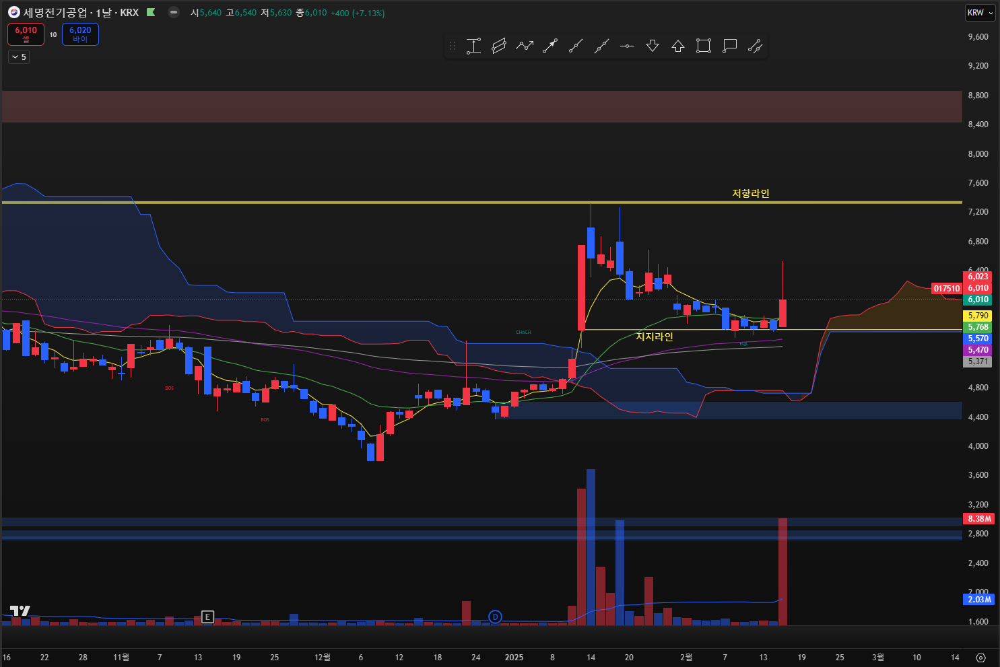Click the 지지라인 text label
Viewport: 1000px width, 667px height.
point(654,336)
